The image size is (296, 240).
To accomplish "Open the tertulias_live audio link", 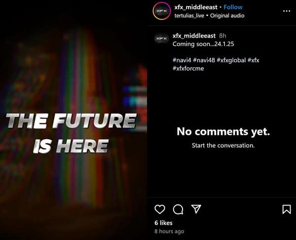I will pos(189,16).
